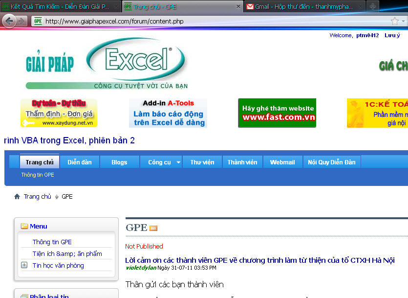Open the Giải Pháp Excel logo
The width and height of the screenshot is (408, 298).
pyautogui.click(x=107, y=64)
